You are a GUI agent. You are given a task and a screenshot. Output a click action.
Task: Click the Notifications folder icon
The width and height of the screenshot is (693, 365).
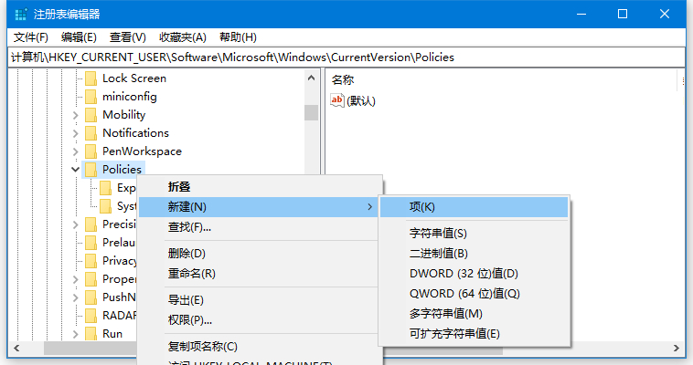tap(91, 133)
